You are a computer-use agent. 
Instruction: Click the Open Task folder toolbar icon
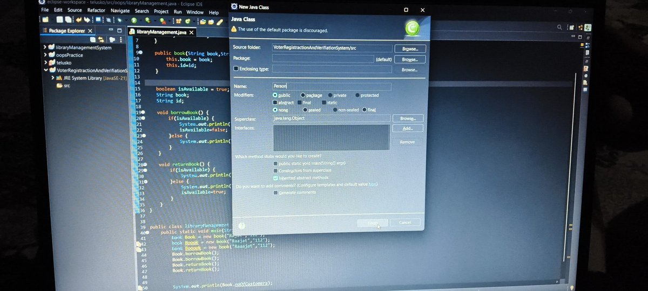tap(211, 21)
